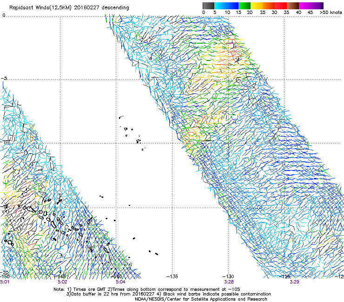
Task: Click the '25' label under the color scale
Action: point(263,12)
